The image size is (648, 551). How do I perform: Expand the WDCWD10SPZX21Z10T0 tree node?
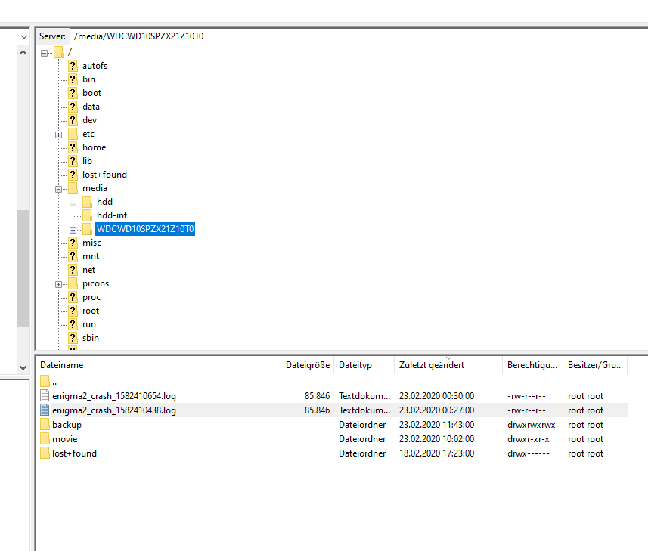[x=73, y=229]
